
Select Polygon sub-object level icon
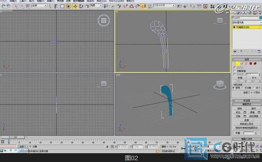(250, 64)
